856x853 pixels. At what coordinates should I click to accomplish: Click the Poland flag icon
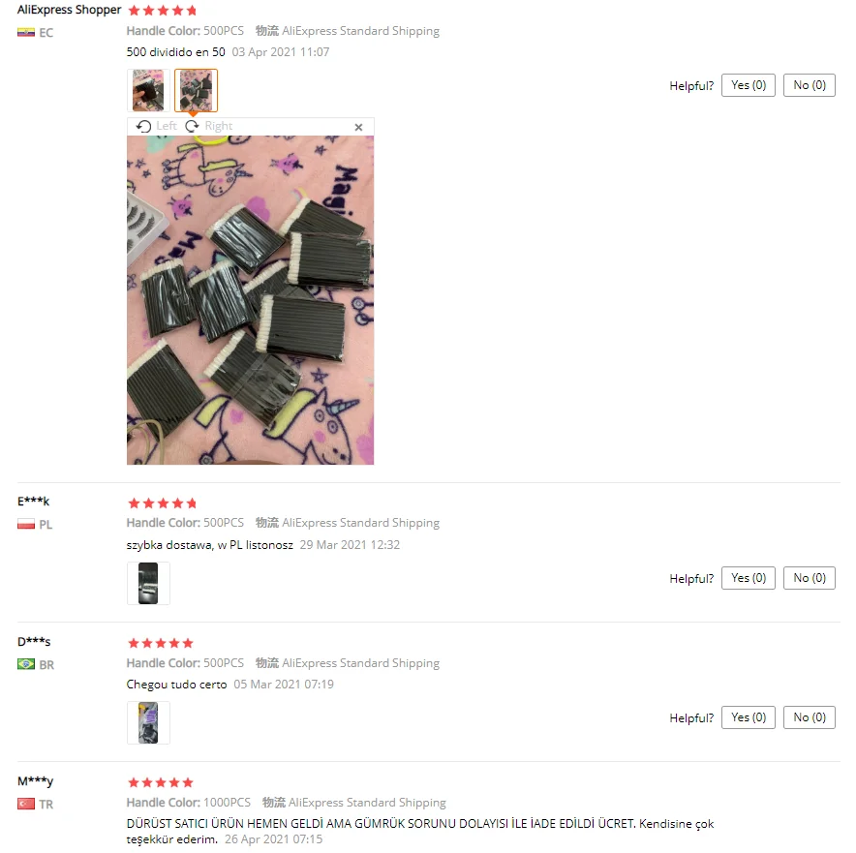click(x=25, y=525)
